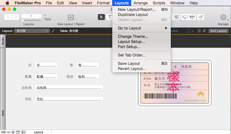Choose Save Layout
The width and height of the screenshot is (231, 134).
click(142, 63)
